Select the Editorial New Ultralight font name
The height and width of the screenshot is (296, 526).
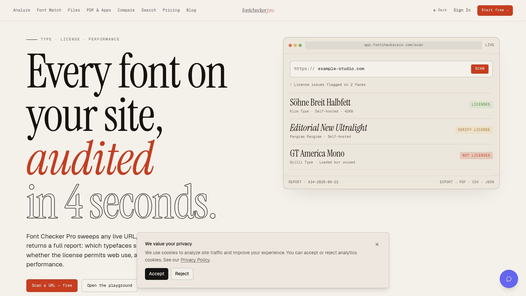[x=328, y=128]
